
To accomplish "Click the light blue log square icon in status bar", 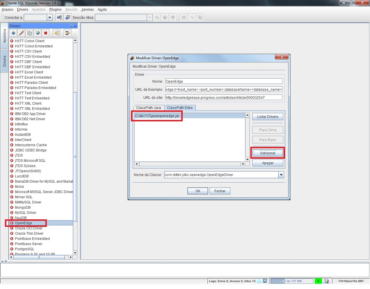I will pos(259,281).
